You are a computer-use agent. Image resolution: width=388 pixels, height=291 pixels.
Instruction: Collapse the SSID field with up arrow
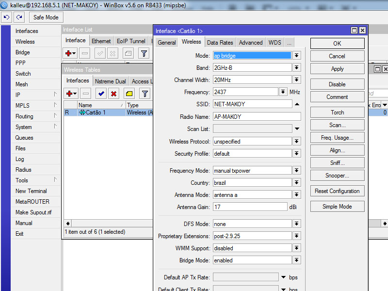[297, 104]
